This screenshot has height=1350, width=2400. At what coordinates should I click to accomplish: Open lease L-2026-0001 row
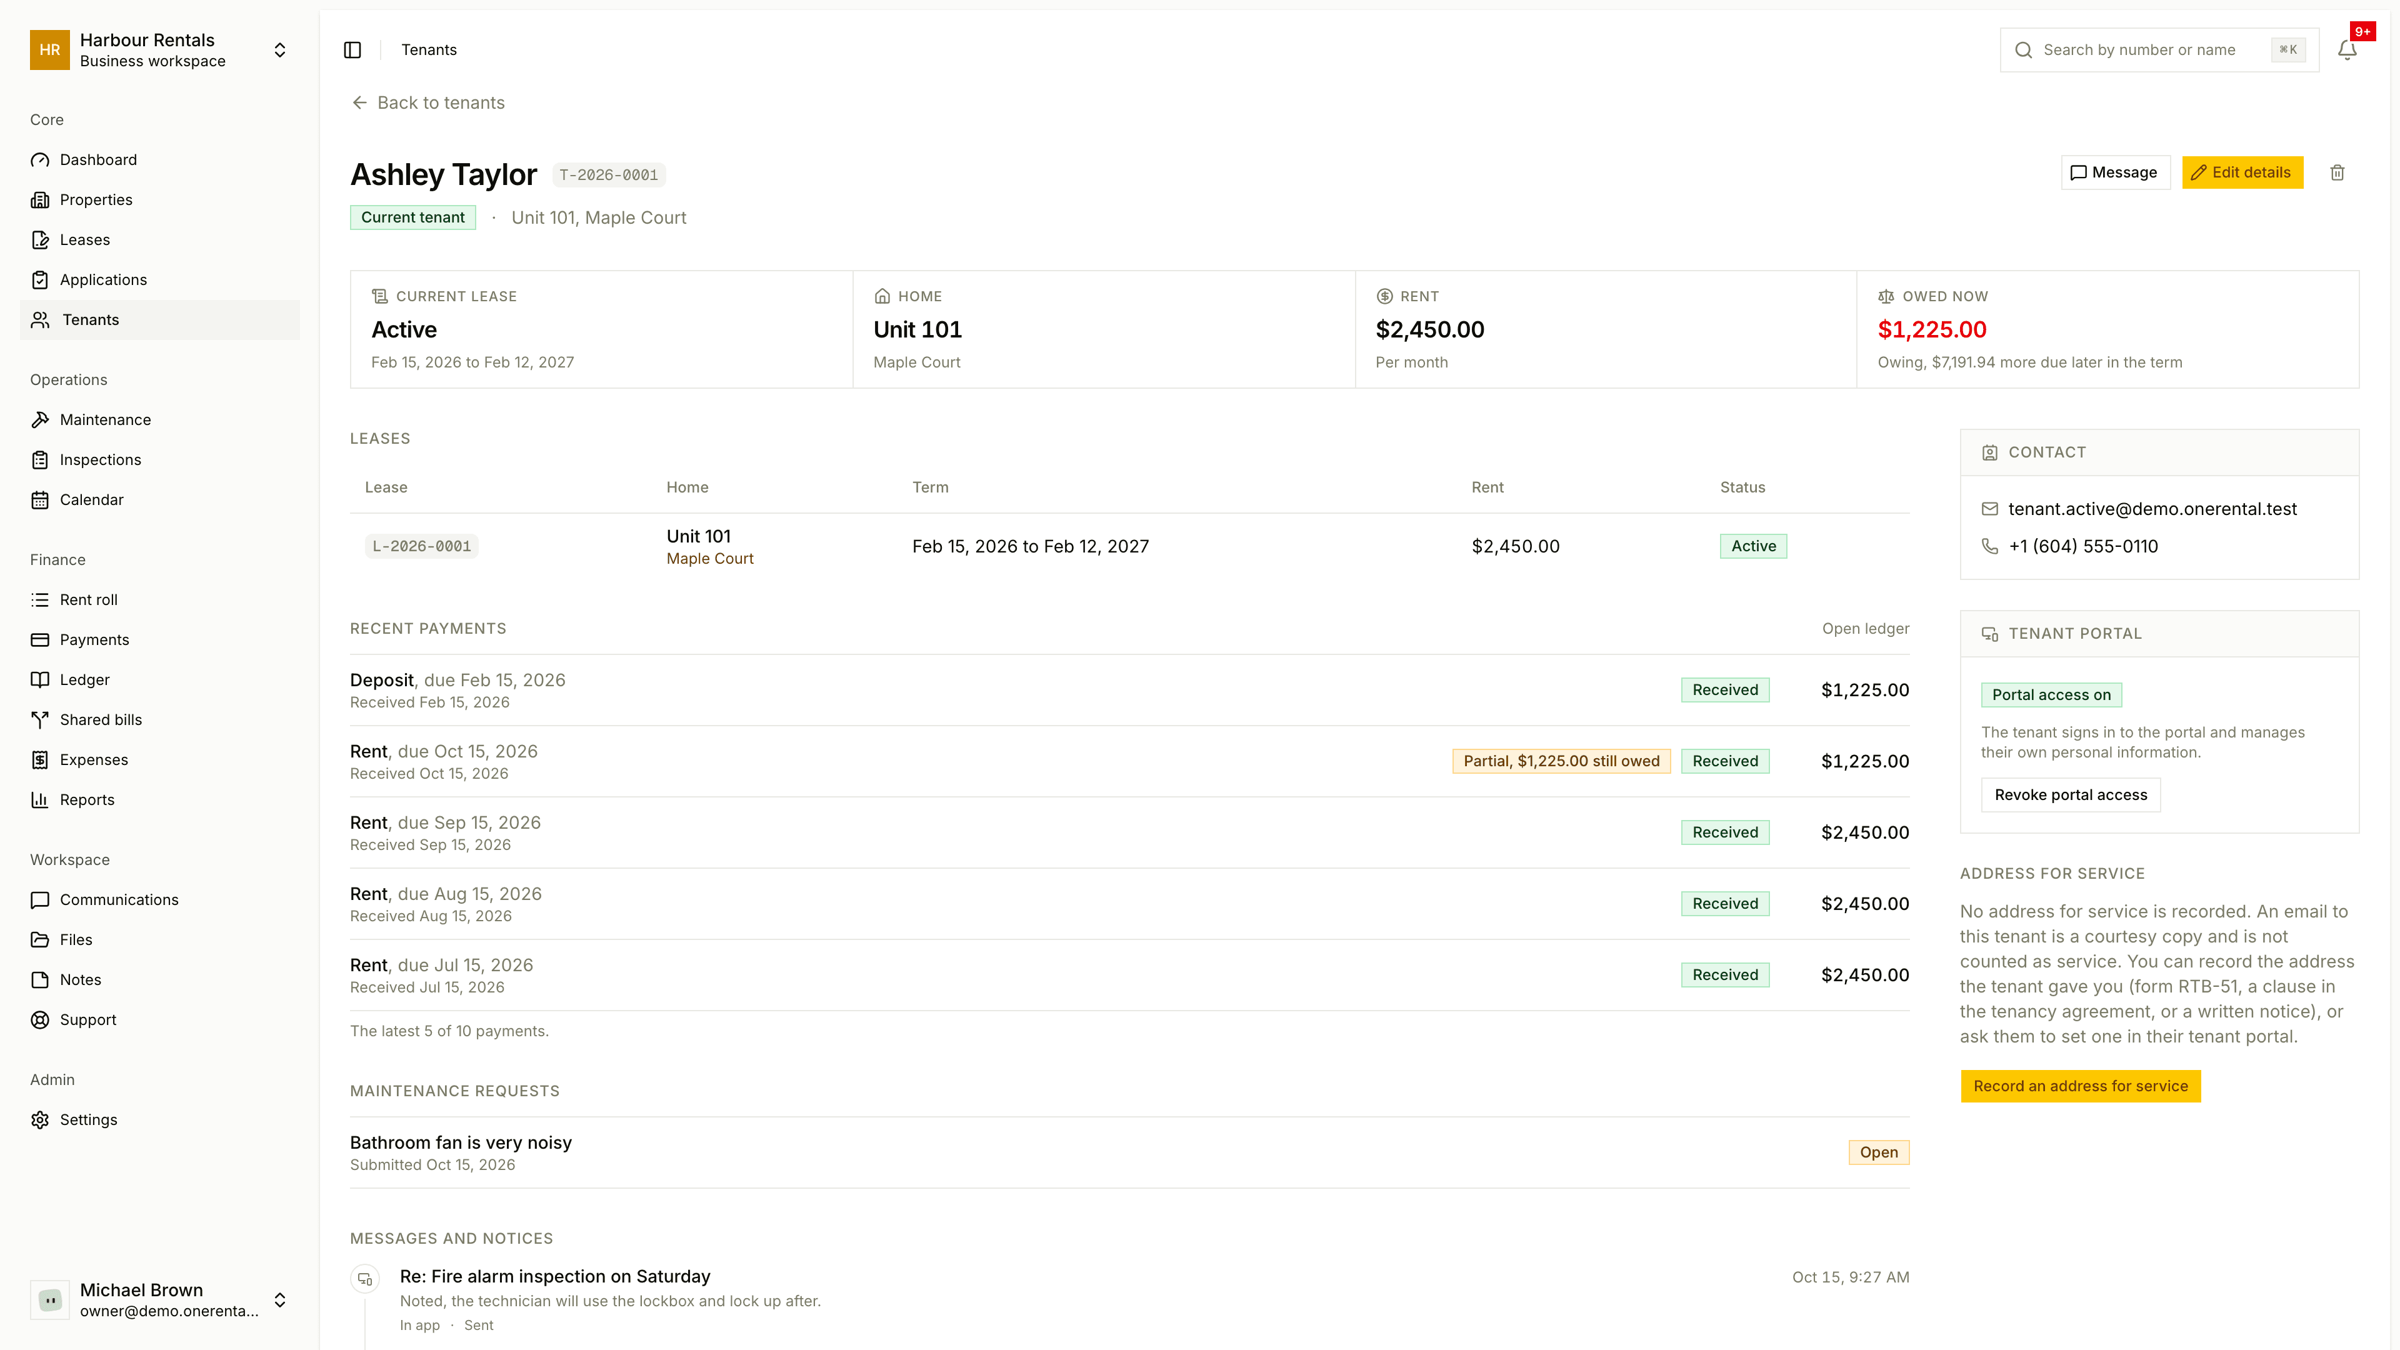(x=1129, y=547)
